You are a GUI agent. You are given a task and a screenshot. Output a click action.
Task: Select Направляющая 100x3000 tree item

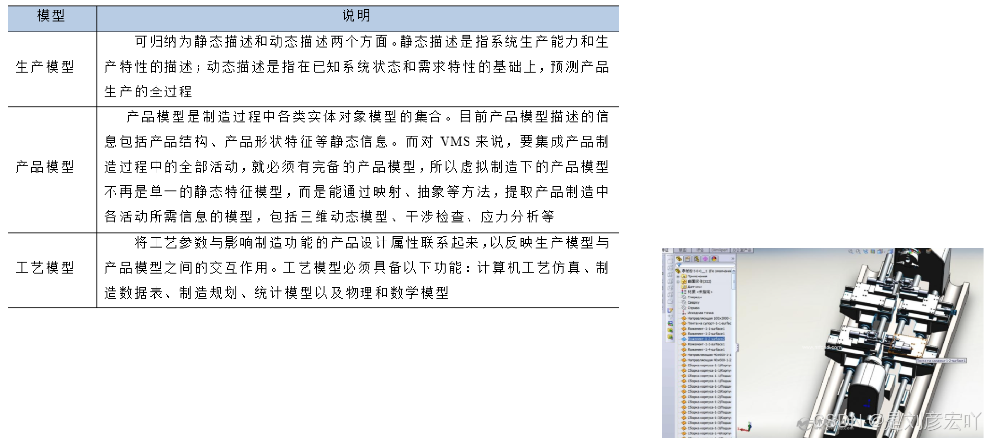(707, 318)
